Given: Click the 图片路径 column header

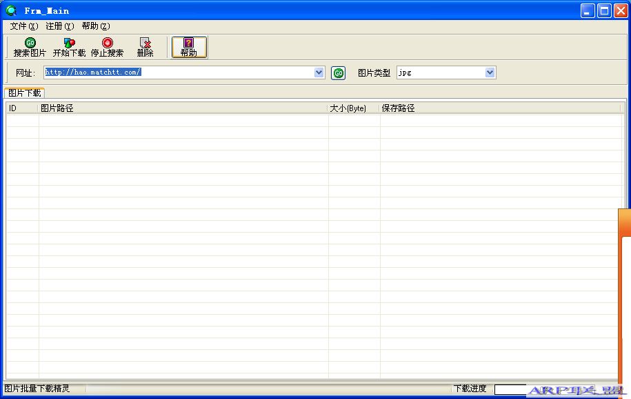Looking at the screenshot, I should (183, 108).
